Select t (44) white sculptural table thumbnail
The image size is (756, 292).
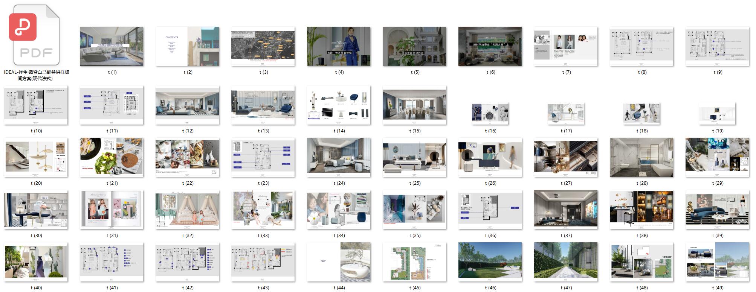[x=339, y=262]
